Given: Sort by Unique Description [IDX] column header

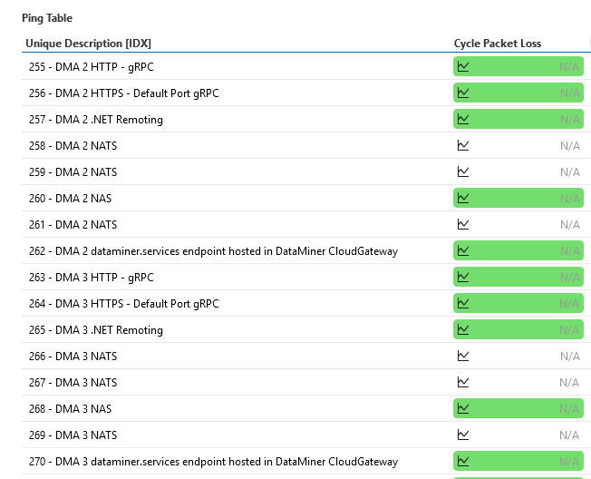Looking at the screenshot, I should pos(87,44).
